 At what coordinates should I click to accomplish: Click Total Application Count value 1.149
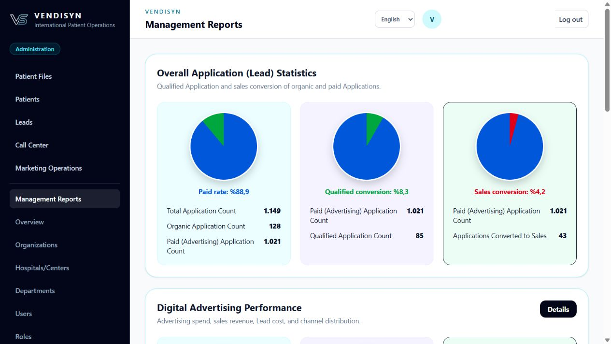tap(272, 211)
